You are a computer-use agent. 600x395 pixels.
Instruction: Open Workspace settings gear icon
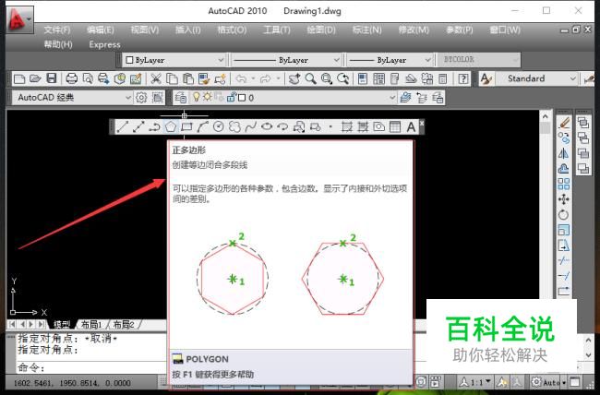pos(141,98)
